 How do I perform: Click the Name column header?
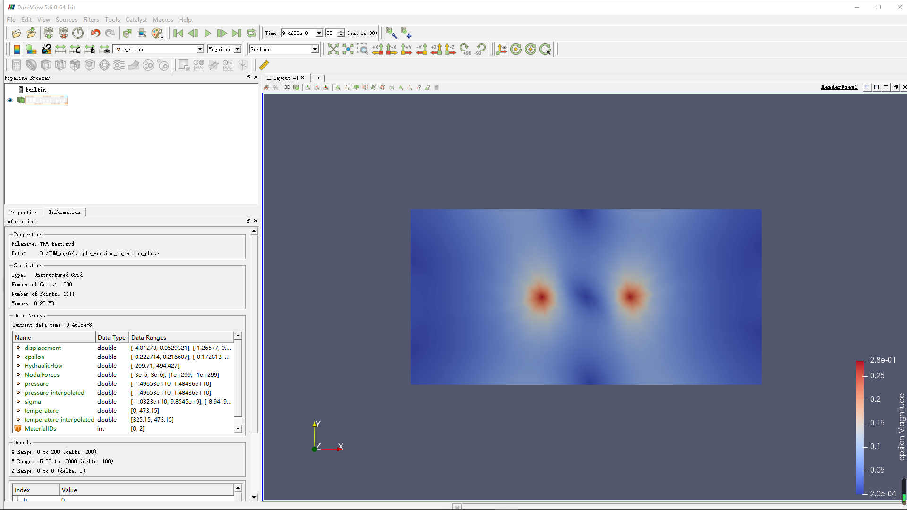(54, 337)
